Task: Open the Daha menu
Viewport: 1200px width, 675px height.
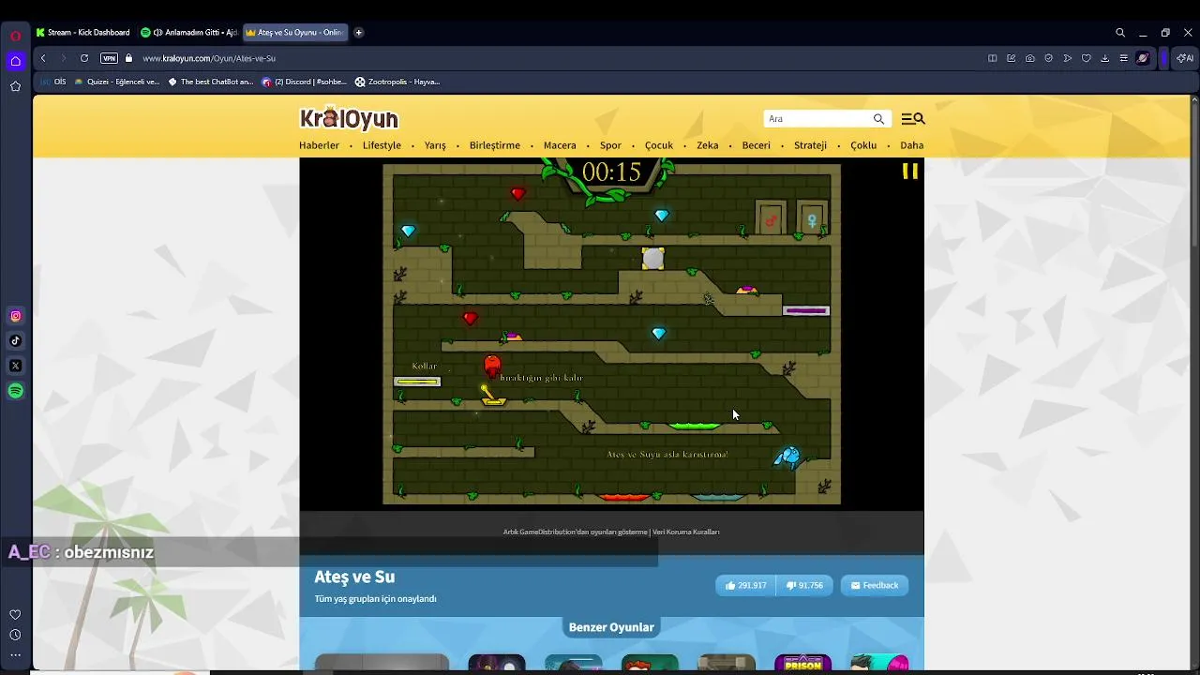Action: point(911,145)
